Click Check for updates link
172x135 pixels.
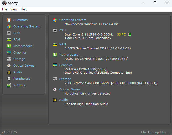coord(155,132)
